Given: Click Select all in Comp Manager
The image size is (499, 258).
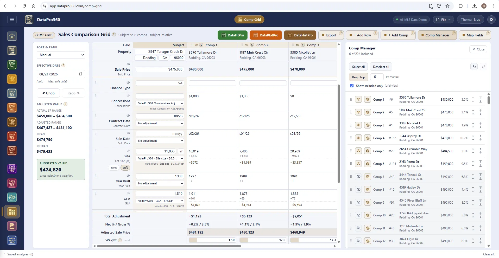Looking at the screenshot, I should click(358, 67).
